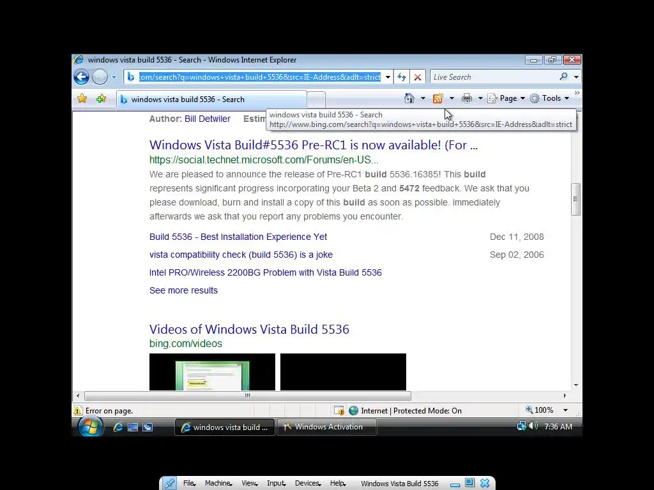Click the Refresh button in the address bar
Image resolution: width=654 pixels, height=490 pixels.
tap(402, 77)
